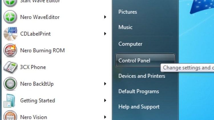Image resolution: width=214 pixels, height=120 pixels.
Task: Launch the Nero Burning ROM icon
Action: point(10,50)
